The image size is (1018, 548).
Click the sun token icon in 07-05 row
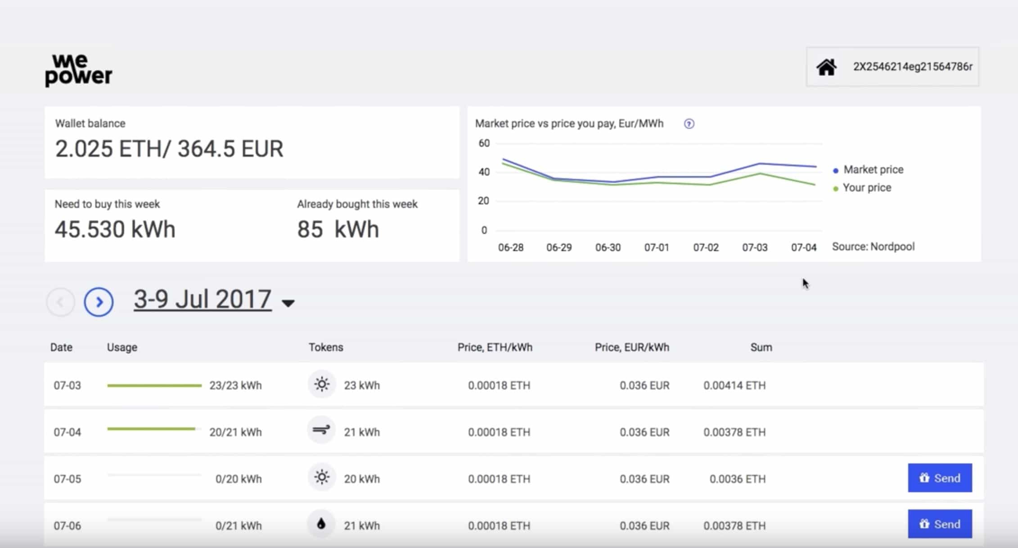coord(322,477)
